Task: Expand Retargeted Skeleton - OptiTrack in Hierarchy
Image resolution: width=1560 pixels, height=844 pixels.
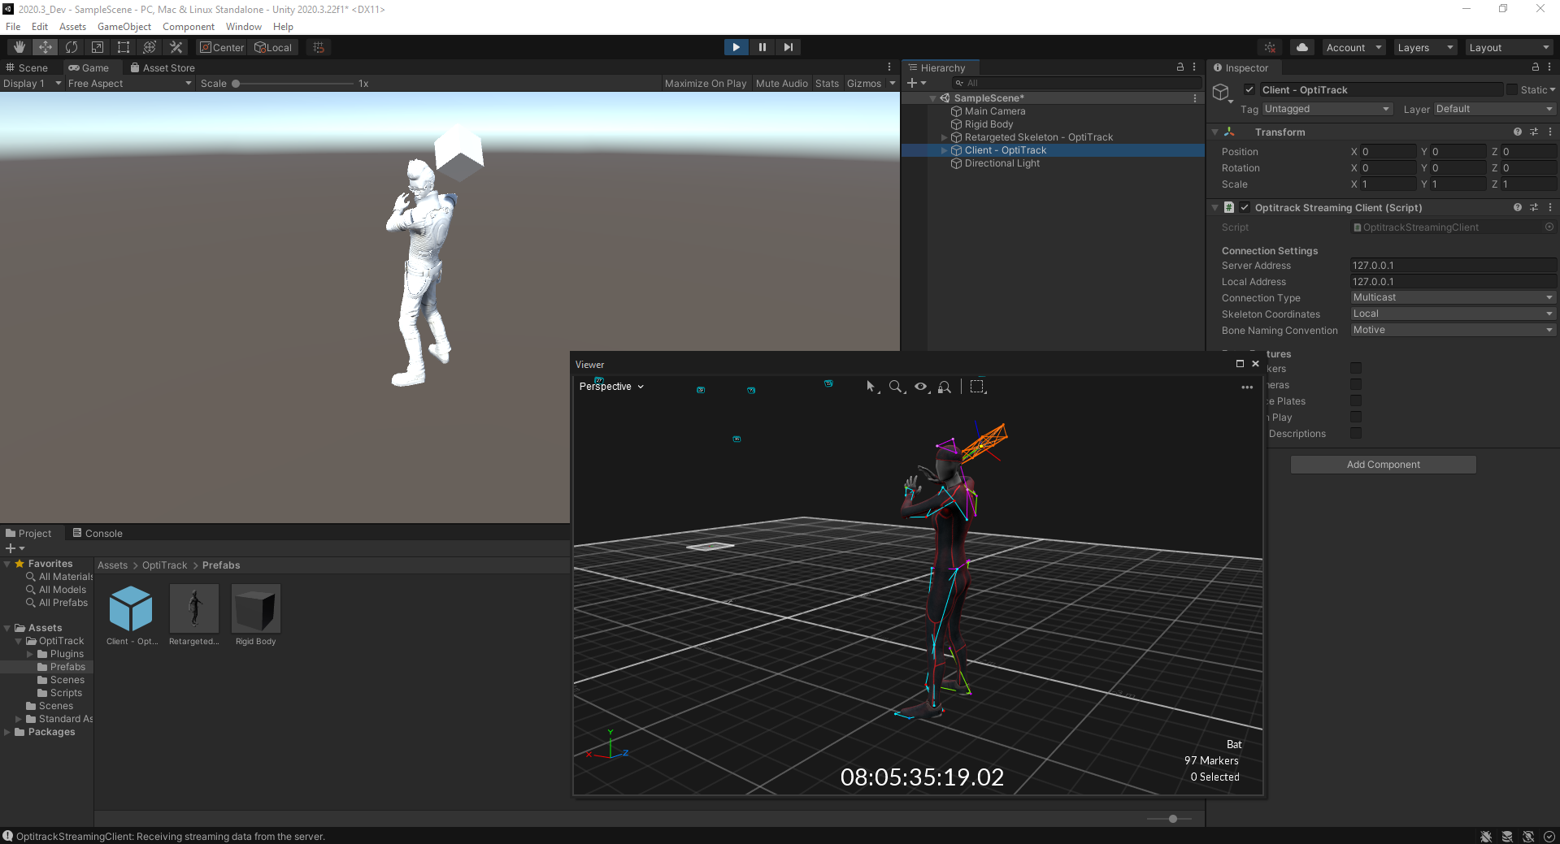Action: (x=944, y=137)
